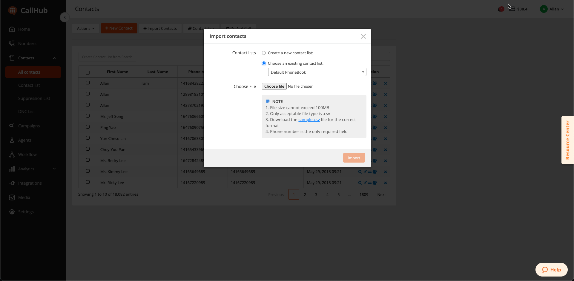Image resolution: width=574 pixels, height=281 pixels.
Task: Select Choose an existing contact list radio
Action: coord(264,64)
